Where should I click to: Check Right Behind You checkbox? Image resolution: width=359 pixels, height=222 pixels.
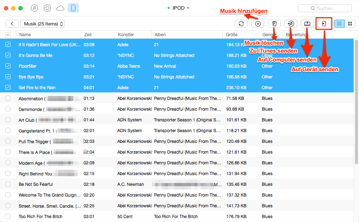point(8,173)
